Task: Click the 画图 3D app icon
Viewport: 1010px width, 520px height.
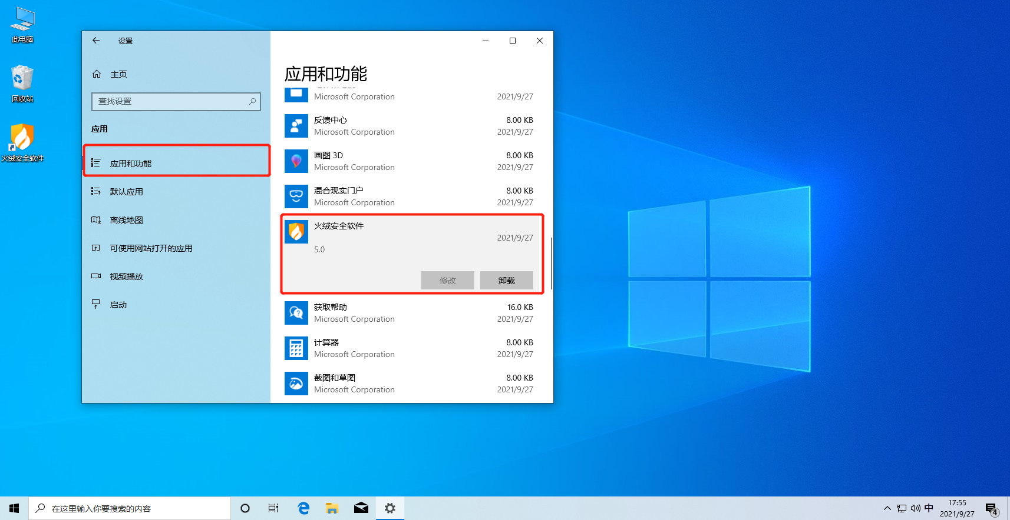Action: (x=296, y=161)
